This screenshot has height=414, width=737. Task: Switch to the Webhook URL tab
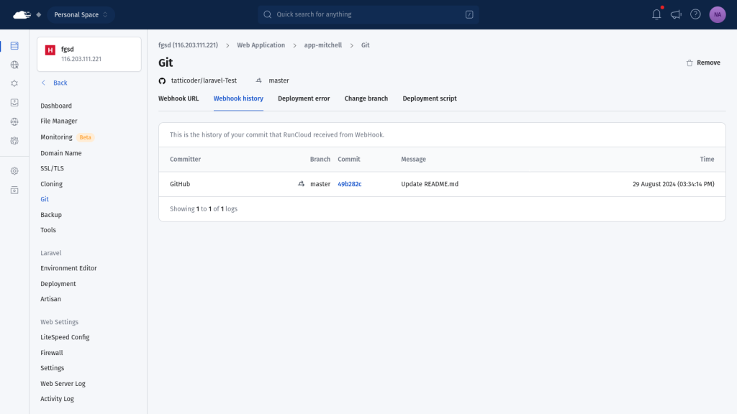coord(178,98)
